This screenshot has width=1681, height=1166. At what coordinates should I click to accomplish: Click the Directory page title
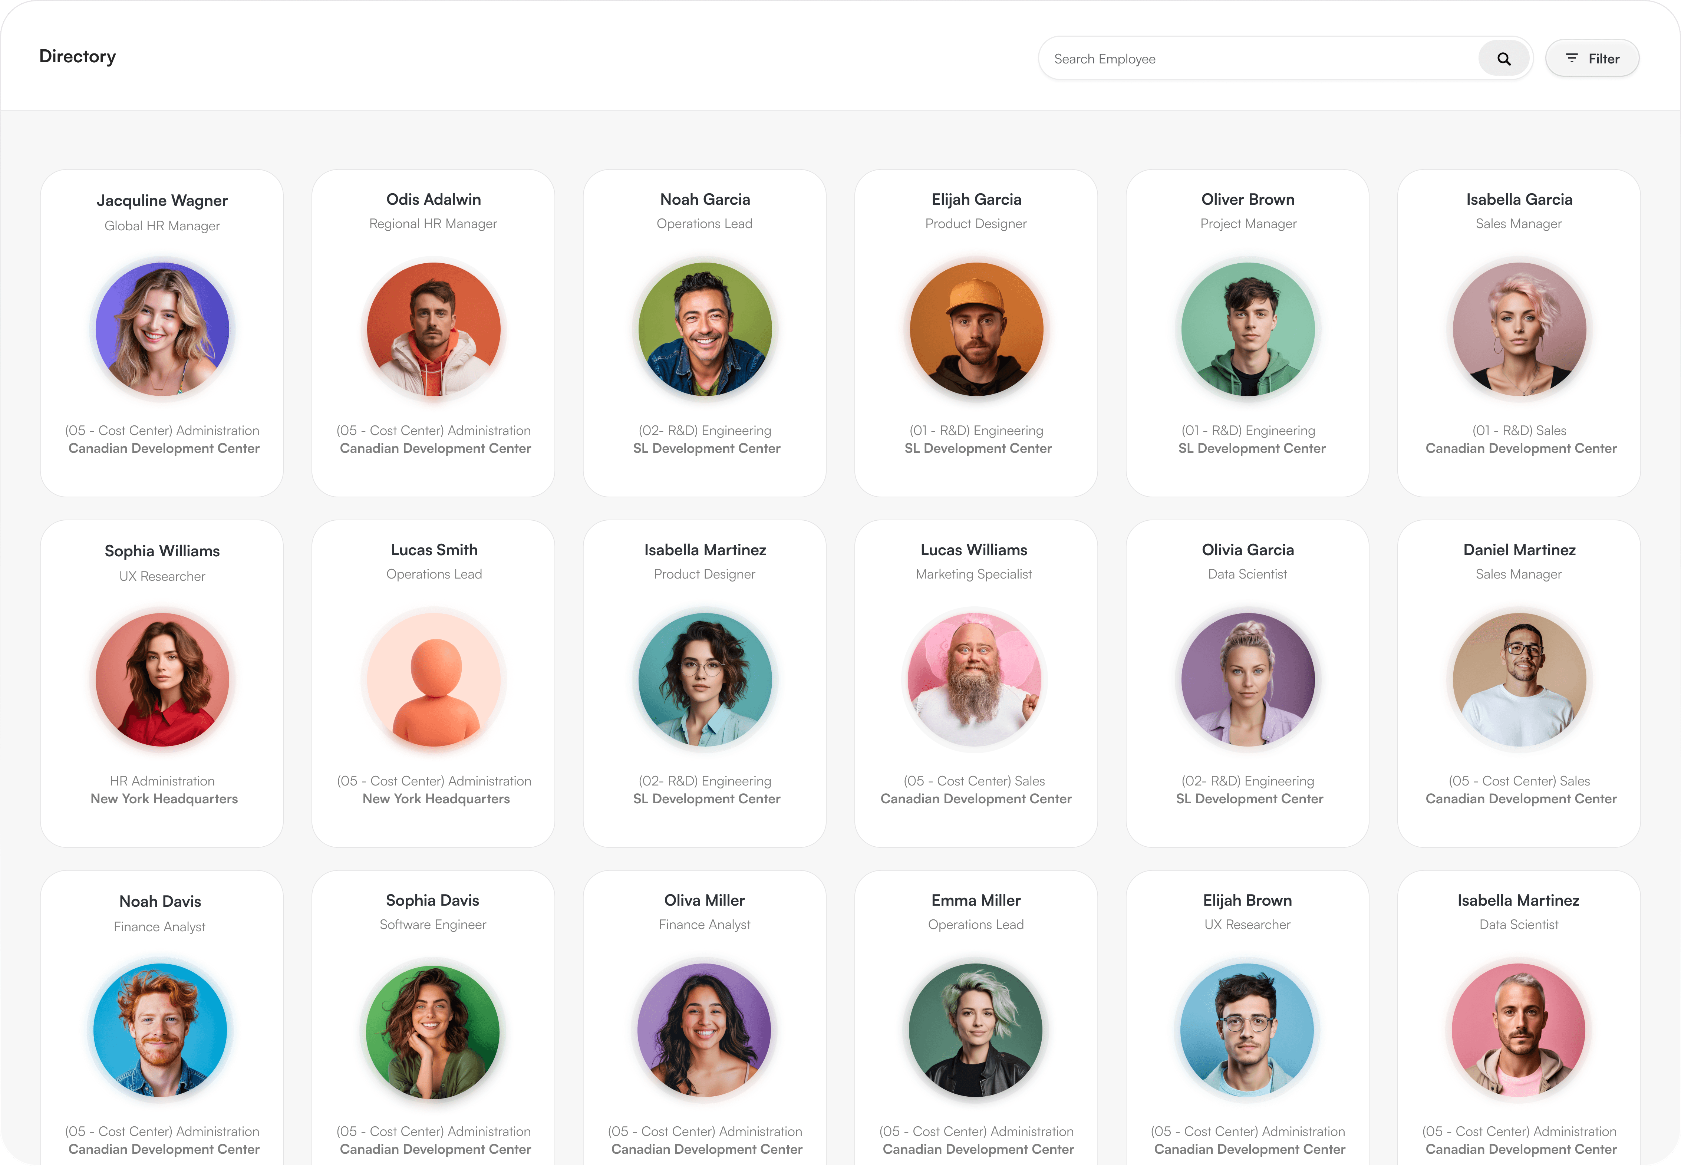[x=78, y=56]
